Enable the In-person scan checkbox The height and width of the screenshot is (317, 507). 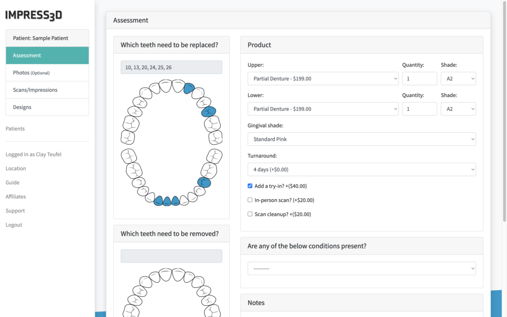pyautogui.click(x=250, y=200)
